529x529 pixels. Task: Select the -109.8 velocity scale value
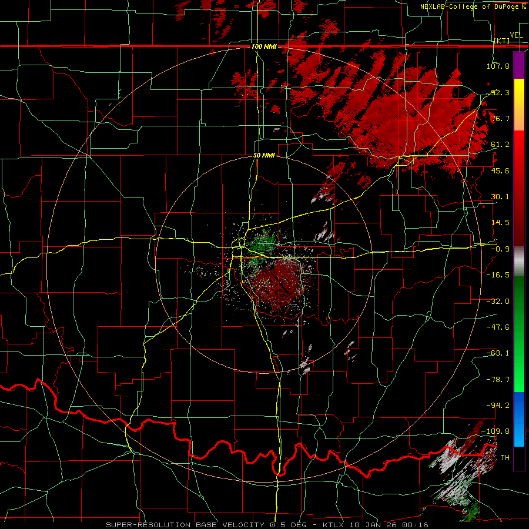click(496, 431)
